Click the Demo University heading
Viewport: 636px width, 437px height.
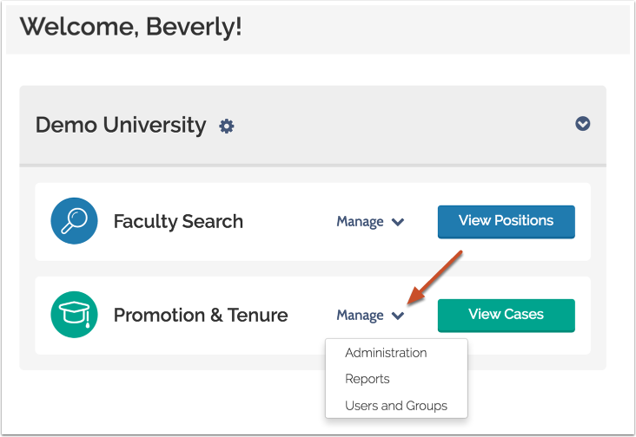[x=121, y=125]
